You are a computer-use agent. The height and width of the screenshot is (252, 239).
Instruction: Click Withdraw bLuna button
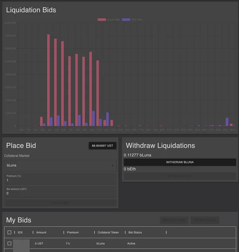[180, 162]
